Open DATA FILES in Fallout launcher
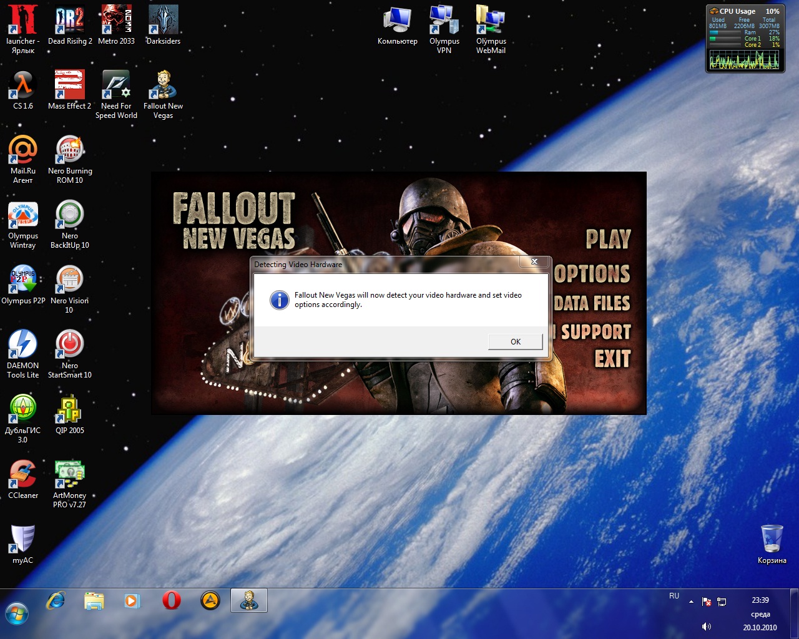 coord(592,303)
